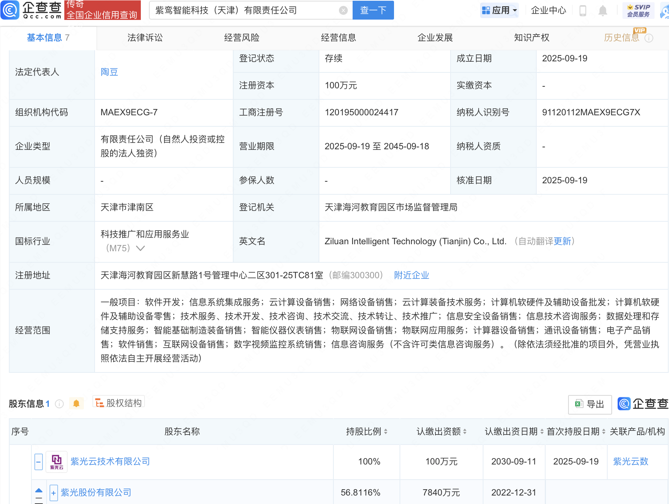669x504 pixels.
Task: Open 股权结构 equity structure chart icon
Action: pyautogui.click(x=118, y=403)
